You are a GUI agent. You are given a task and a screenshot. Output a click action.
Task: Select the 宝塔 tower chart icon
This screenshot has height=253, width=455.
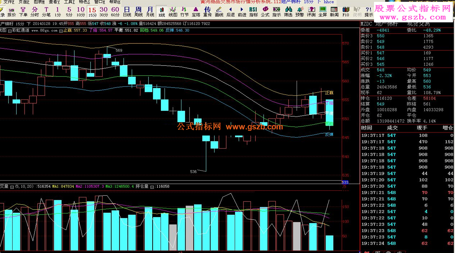196,11
